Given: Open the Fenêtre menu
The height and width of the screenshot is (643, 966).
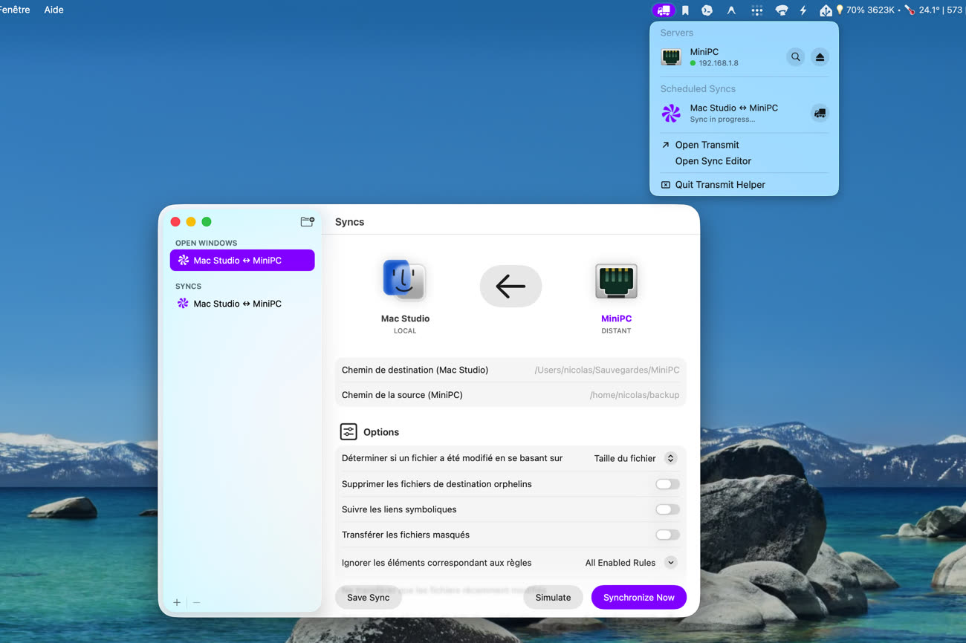Looking at the screenshot, I should (x=15, y=10).
